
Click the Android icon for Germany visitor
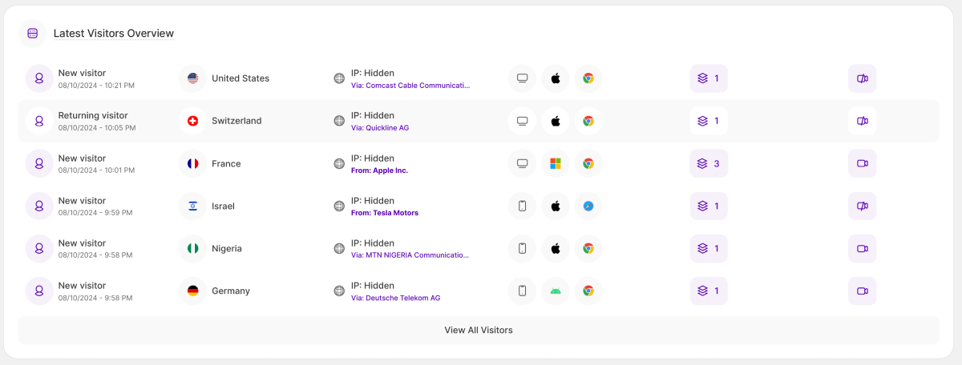[555, 291]
